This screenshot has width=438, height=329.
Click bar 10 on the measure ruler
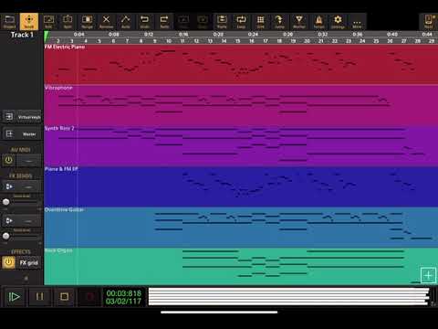169,41
